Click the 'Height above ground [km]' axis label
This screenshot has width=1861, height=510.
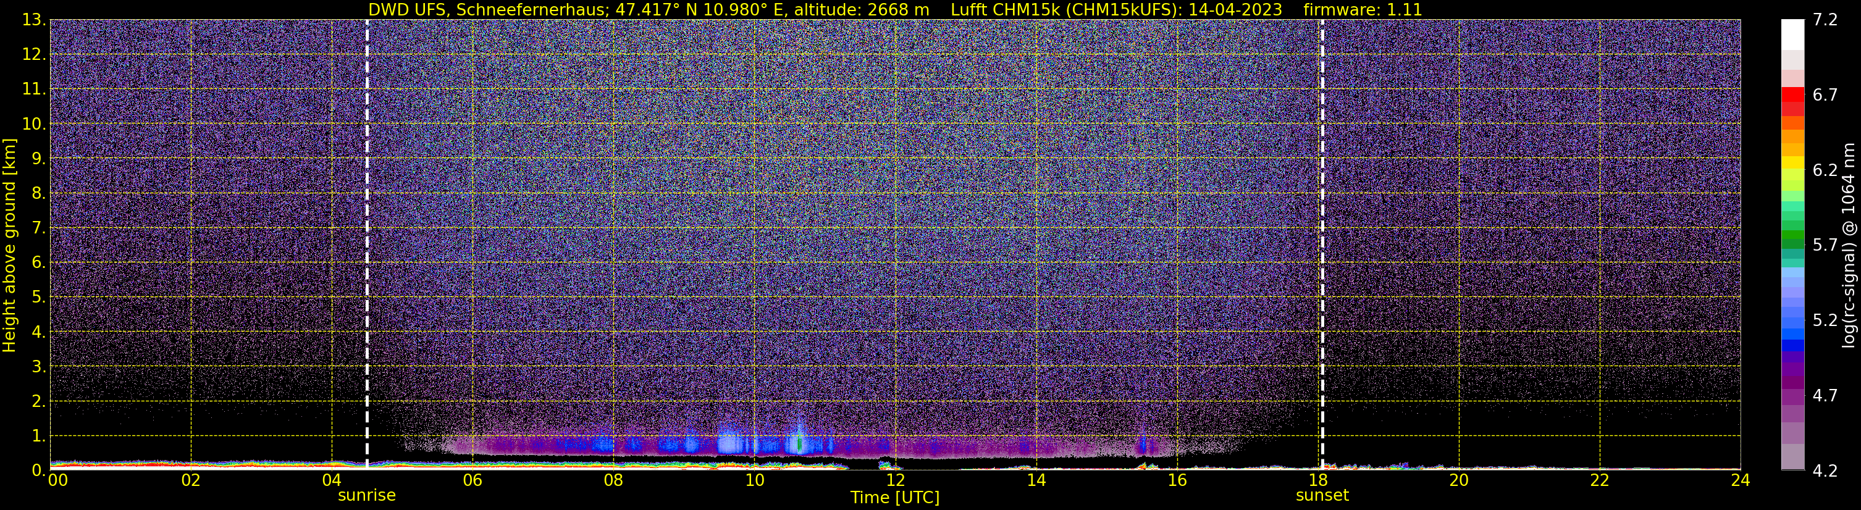9,246
